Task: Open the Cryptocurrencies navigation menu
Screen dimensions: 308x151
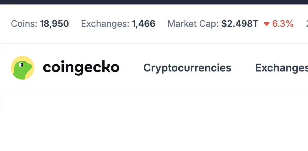Action: (x=187, y=68)
